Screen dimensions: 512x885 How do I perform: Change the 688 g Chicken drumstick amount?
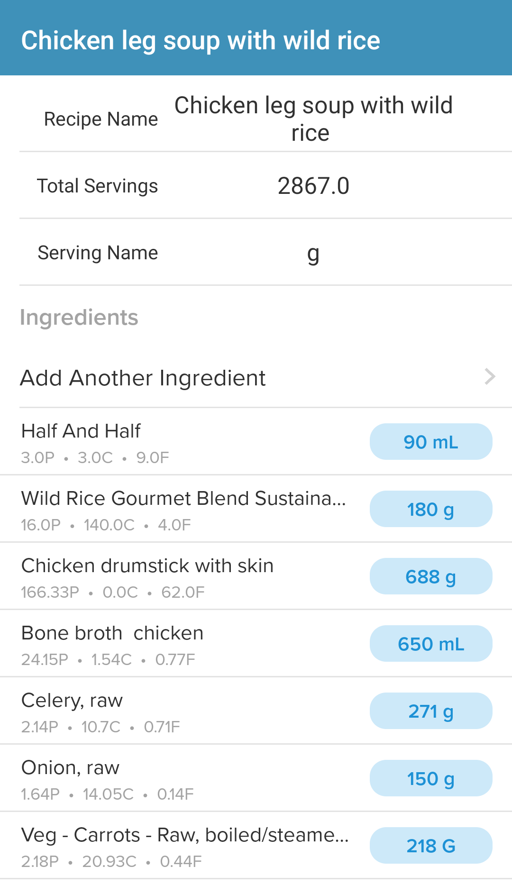(x=430, y=576)
